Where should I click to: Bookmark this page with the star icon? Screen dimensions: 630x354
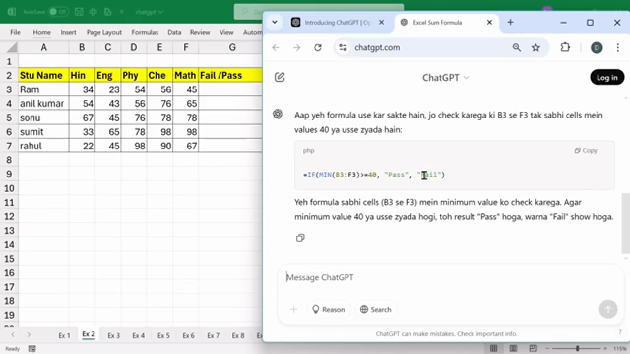536,47
